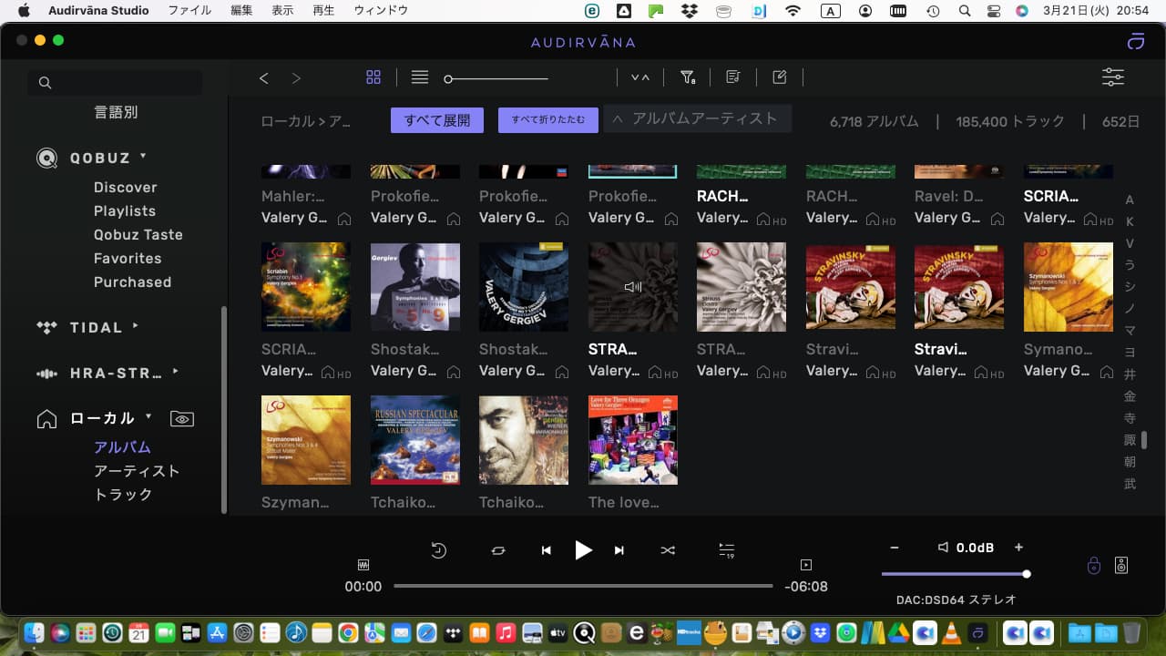Open output device speaker icon
Screen dimensions: 1166x656
(1121, 566)
